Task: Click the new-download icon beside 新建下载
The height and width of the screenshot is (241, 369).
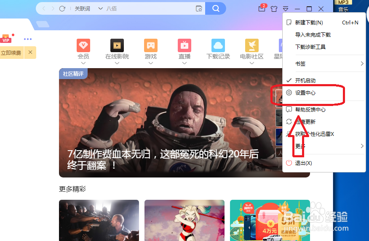Action: click(289, 23)
